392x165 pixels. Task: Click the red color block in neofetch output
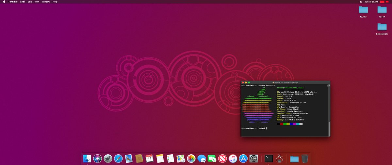[x=282, y=124]
